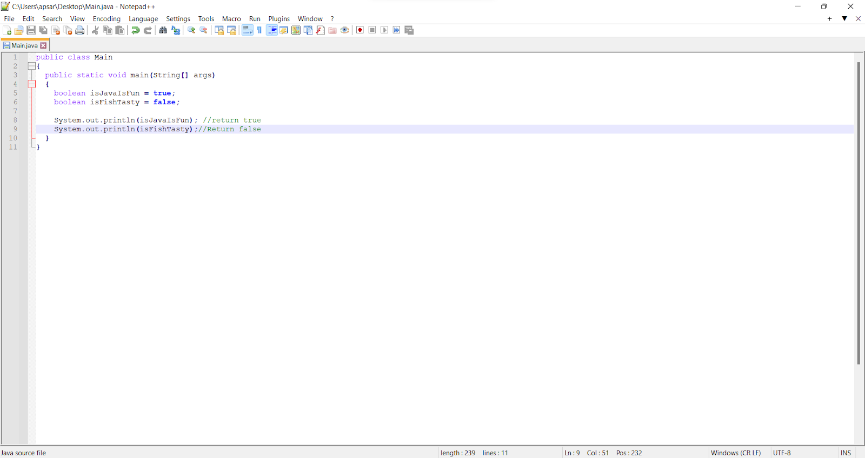Open the View menu
The width and height of the screenshot is (865, 458).
tap(77, 19)
